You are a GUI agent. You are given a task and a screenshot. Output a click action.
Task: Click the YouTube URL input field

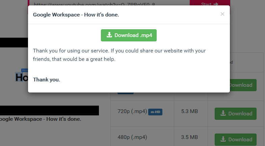109,3
